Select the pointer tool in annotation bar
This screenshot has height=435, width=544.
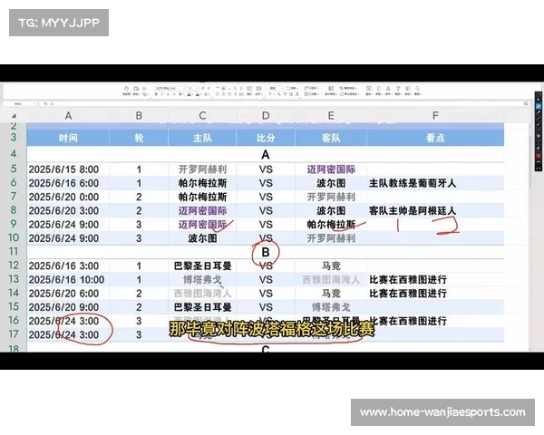point(539,100)
